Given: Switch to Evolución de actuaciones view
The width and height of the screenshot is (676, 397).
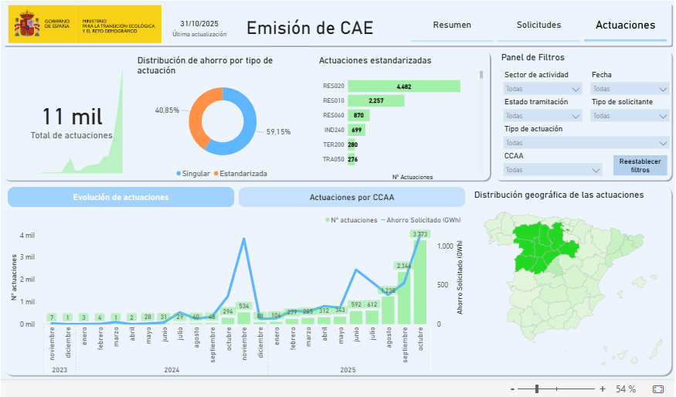Looking at the screenshot, I should [121, 197].
